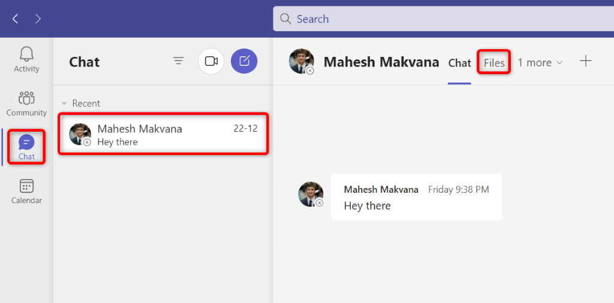Compose a new chat
This screenshot has height=303, width=614.
(244, 61)
